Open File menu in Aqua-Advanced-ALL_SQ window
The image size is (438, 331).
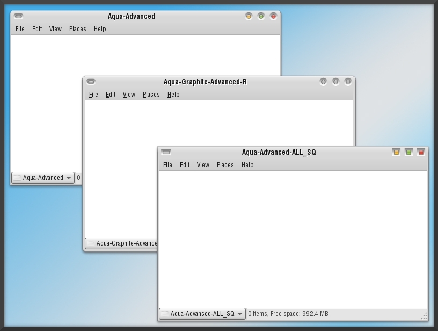pos(167,165)
